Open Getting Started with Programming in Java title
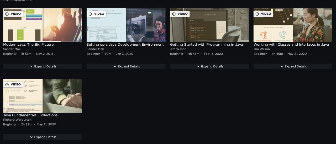This screenshot has width=336, height=144. coord(207,45)
